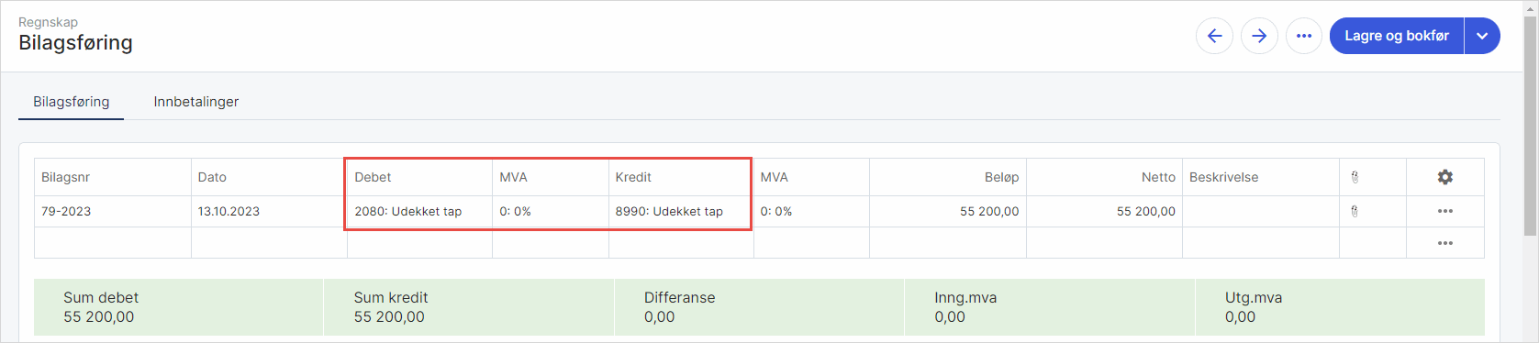
Task: Open row options for voucher 79-2023
Action: 1445,211
